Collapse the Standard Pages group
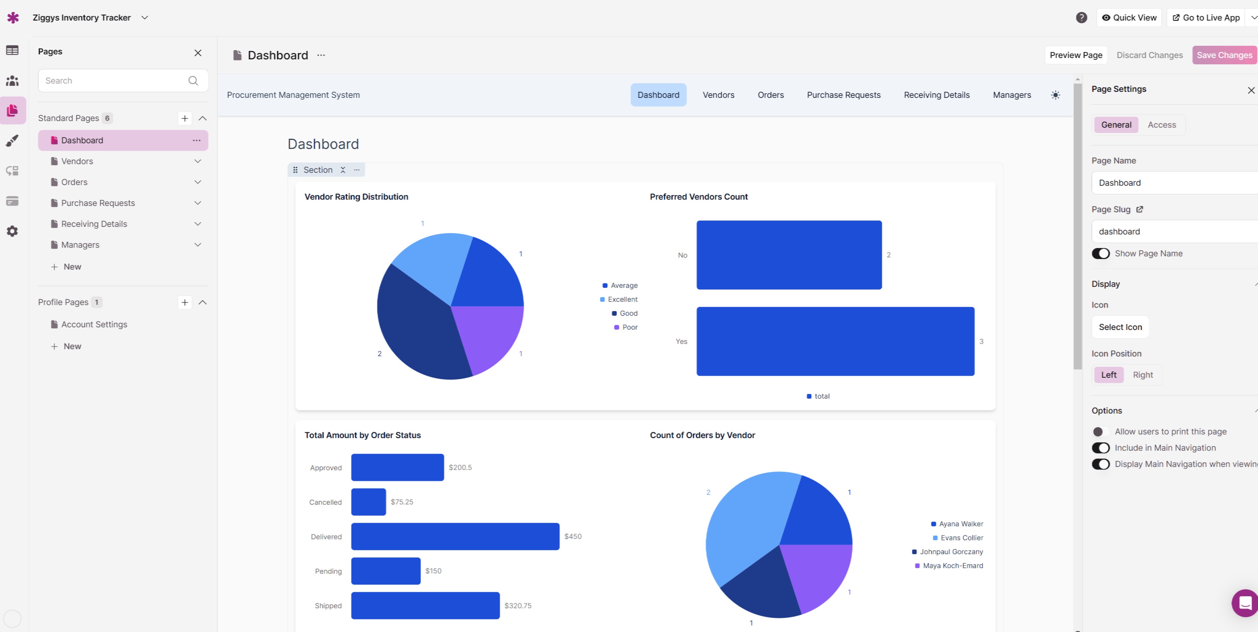Viewport: 1258px width, 632px height. click(203, 118)
